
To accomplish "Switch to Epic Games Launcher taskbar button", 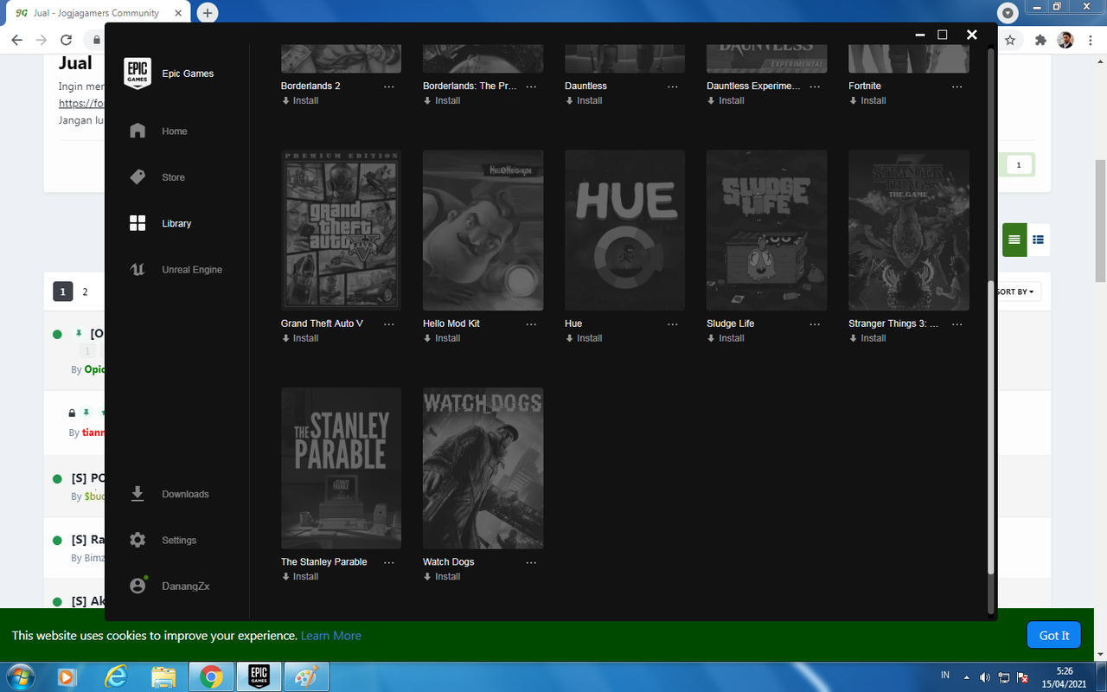I will 259,676.
